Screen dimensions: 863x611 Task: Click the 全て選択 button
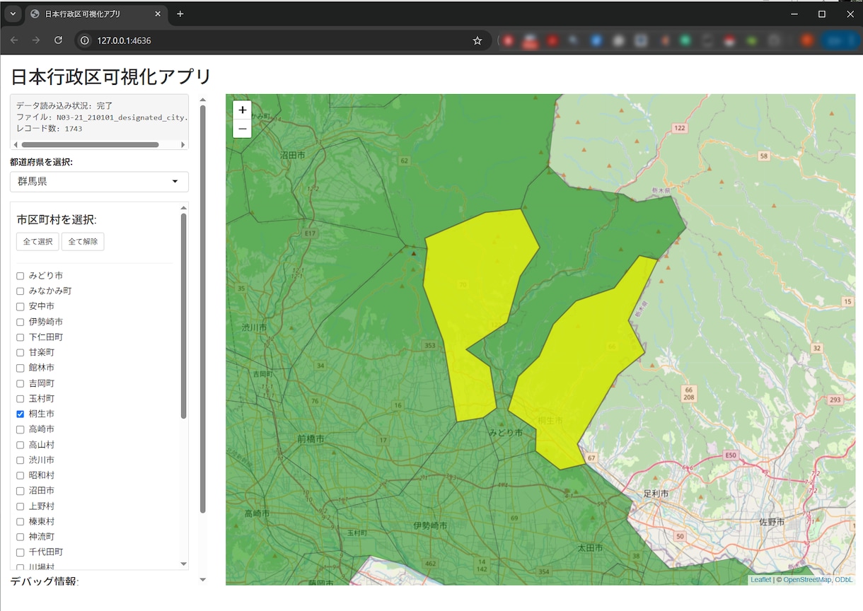pyautogui.click(x=37, y=242)
